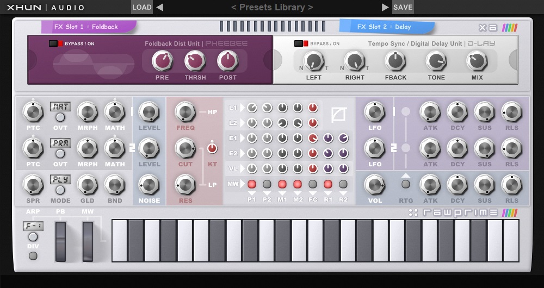The height and width of the screenshot is (288, 544).
Task: Click the previous preset arrow next to LOAD
Action: pyautogui.click(x=159, y=7)
